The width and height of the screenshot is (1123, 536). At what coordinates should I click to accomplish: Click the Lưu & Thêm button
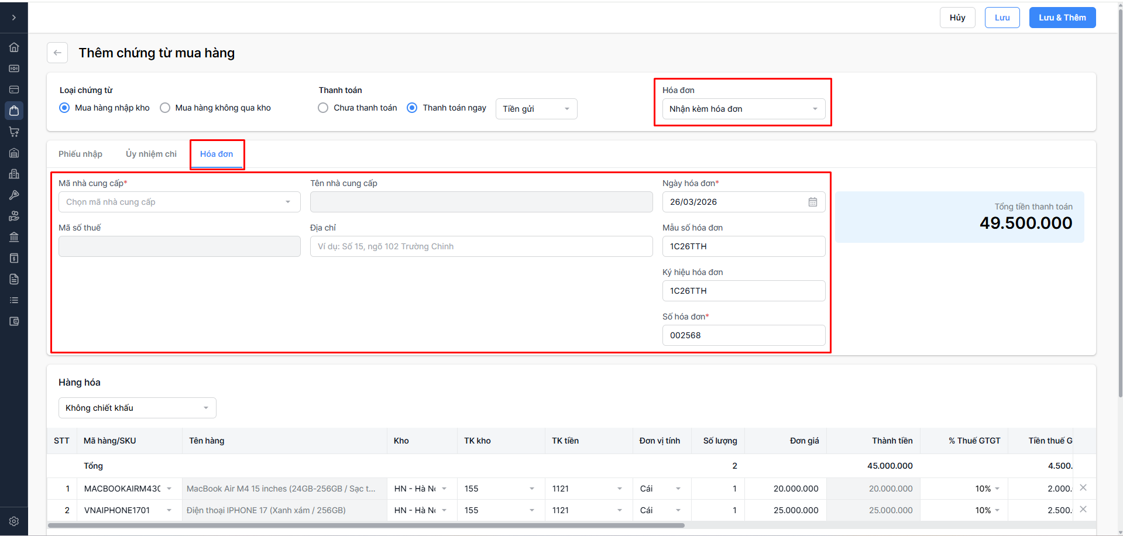point(1062,18)
